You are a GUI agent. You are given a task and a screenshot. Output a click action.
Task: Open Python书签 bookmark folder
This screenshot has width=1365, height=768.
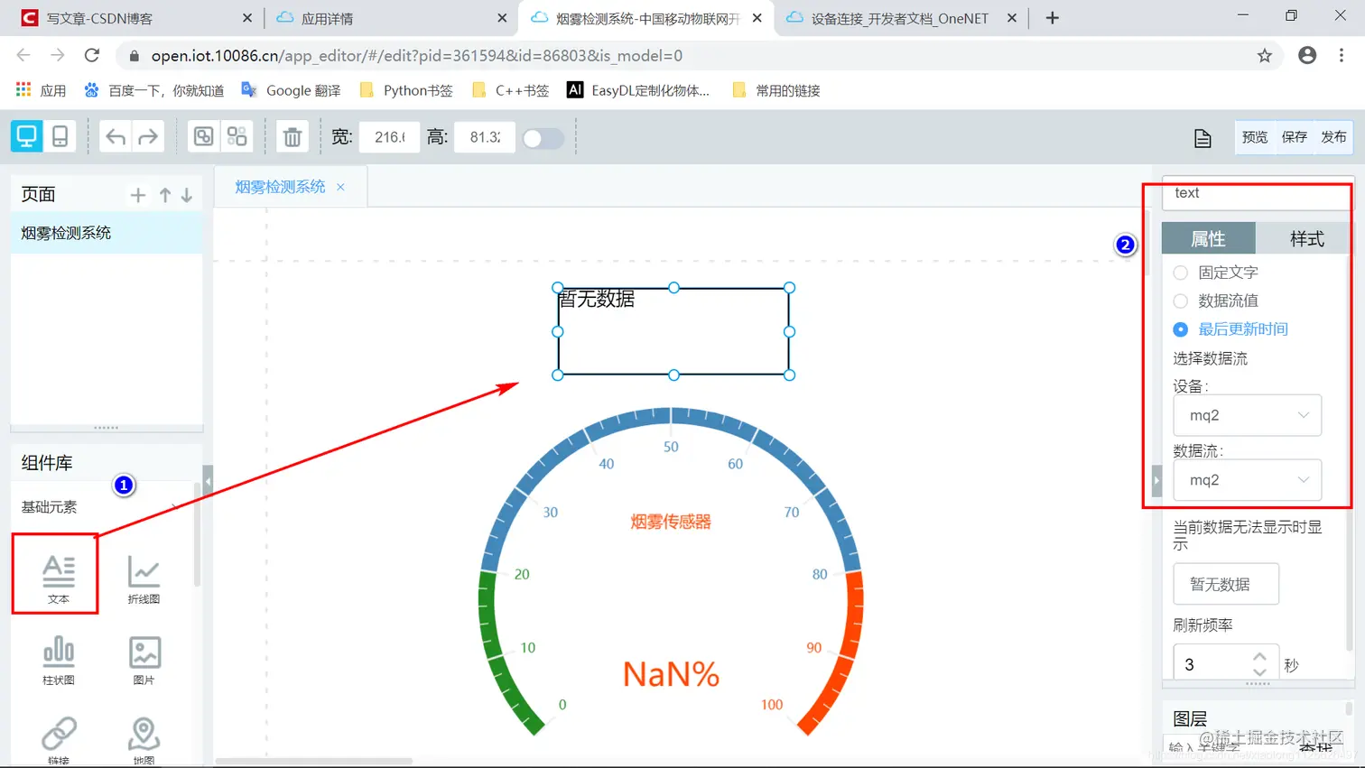click(x=406, y=90)
